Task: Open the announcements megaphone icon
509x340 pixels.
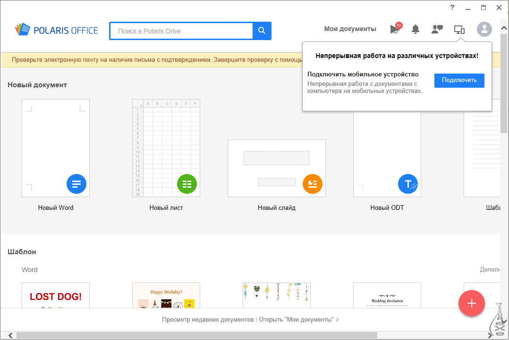Action: pyautogui.click(x=395, y=28)
